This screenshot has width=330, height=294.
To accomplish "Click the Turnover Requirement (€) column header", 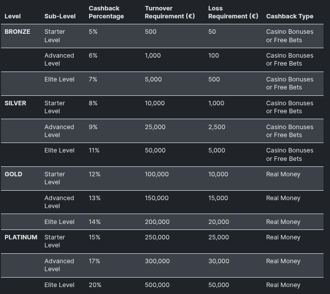I will coord(170,12).
